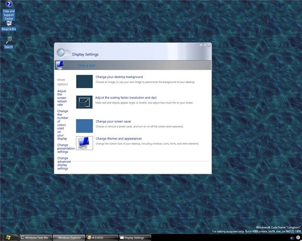
Task: Select Adjust the screen refresh rate
Action: click(63, 98)
